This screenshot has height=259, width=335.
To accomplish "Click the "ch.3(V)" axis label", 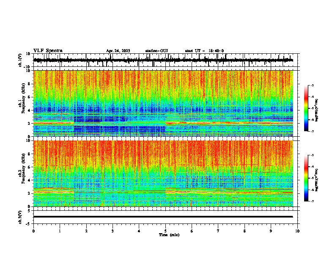I will 20,217.
